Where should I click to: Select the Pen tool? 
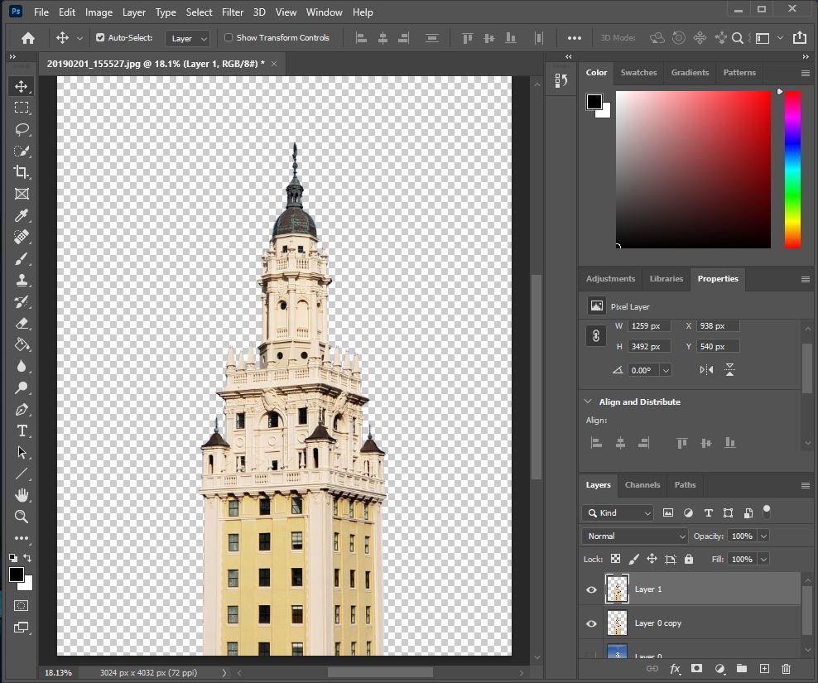[22, 410]
